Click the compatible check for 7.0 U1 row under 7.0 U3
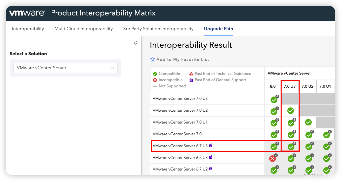The image size is (341, 181). [x=291, y=123]
